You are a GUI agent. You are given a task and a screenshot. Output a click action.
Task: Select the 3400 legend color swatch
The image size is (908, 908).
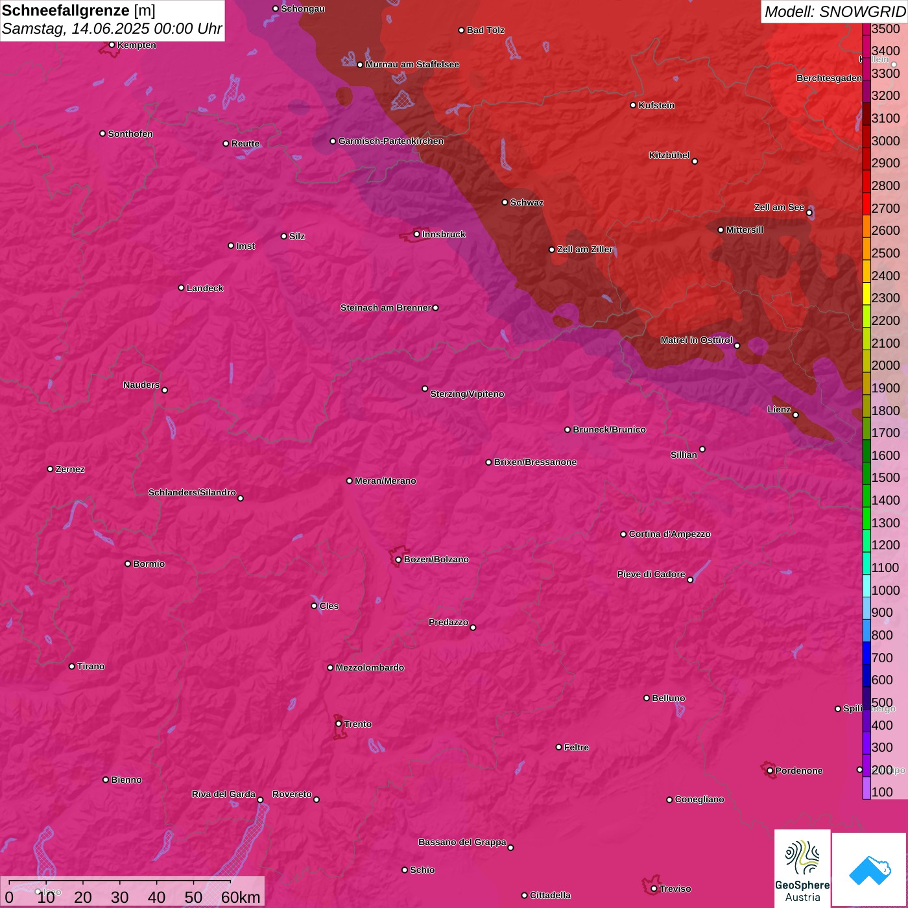pos(866,47)
